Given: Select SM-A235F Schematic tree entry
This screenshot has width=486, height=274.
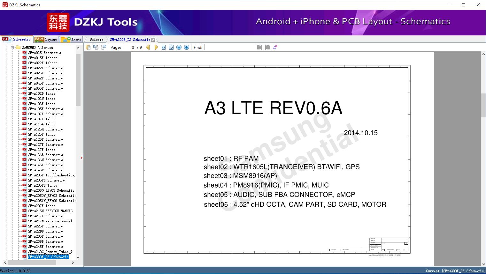Looking at the screenshot, I should 45,236.
